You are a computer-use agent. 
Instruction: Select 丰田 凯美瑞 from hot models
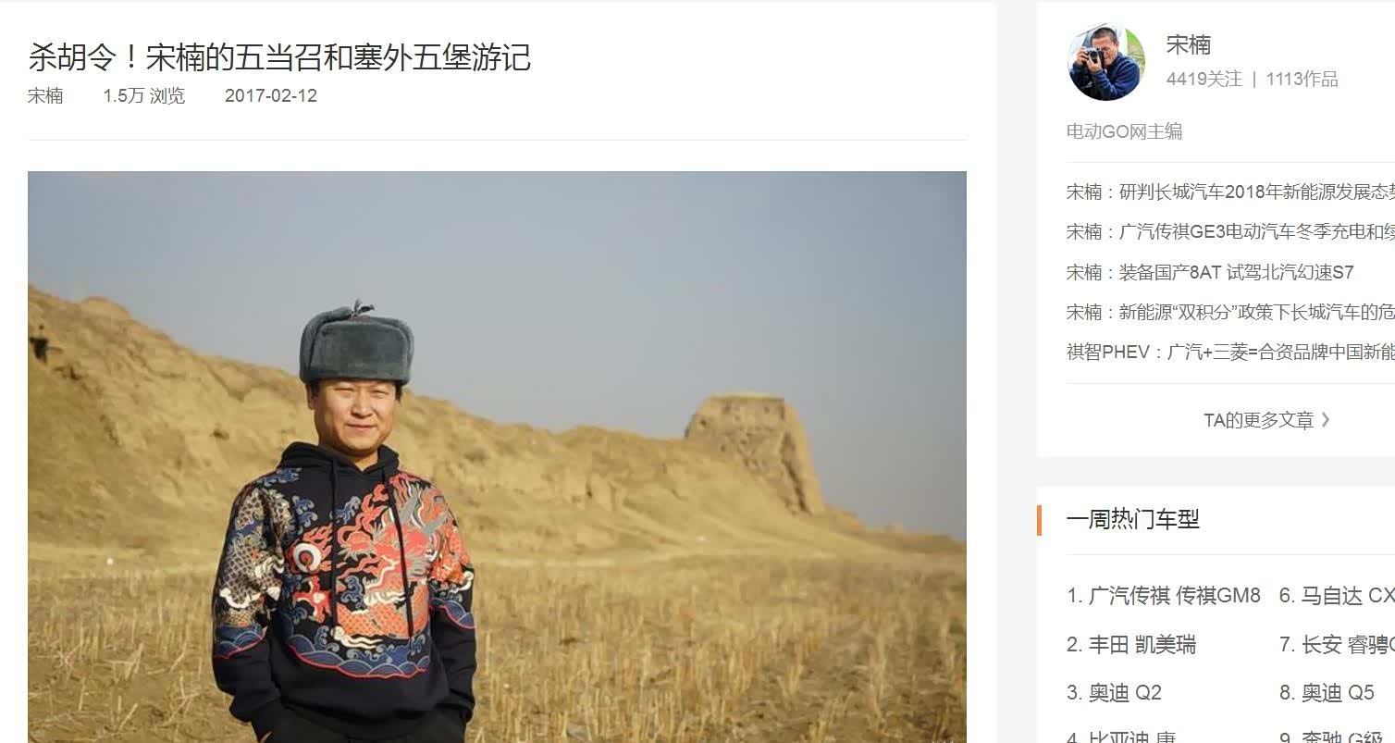tap(1130, 645)
